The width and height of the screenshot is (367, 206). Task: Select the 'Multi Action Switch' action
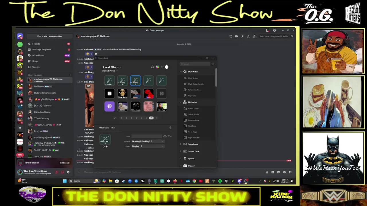(x=196, y=84)
